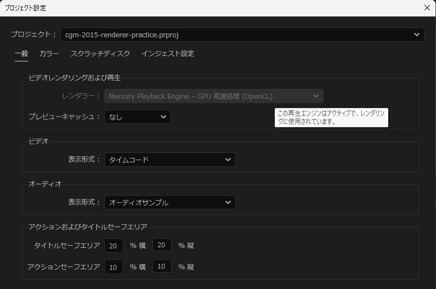Viewport: 436px width, 289px height.
Task: Click the プロジェクト設定 title text
Action: pyautogui.click(x=25, y=8)
